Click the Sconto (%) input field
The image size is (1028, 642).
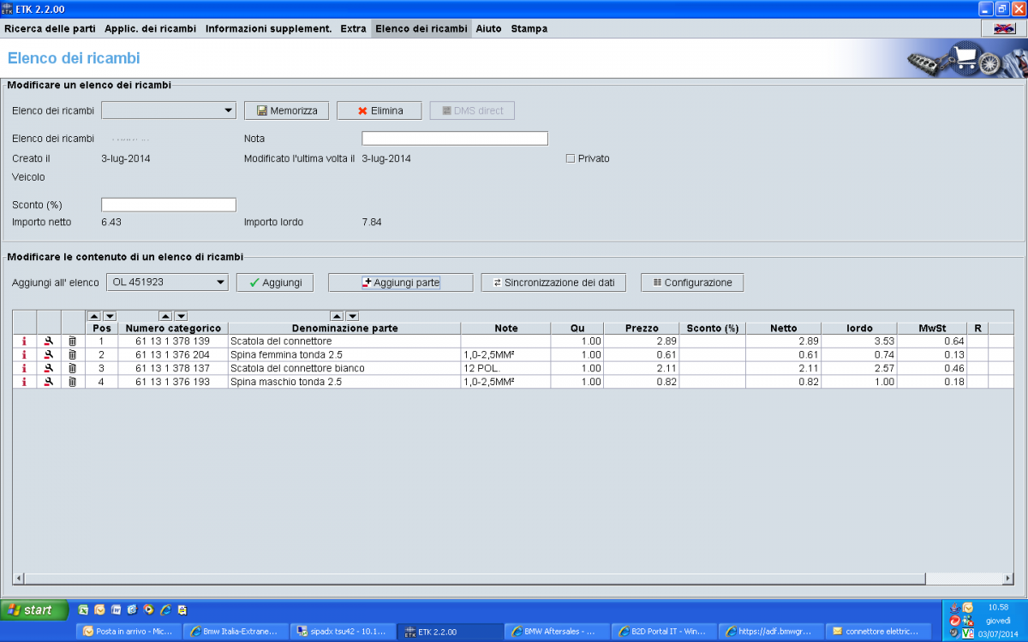tap(169, 205)
